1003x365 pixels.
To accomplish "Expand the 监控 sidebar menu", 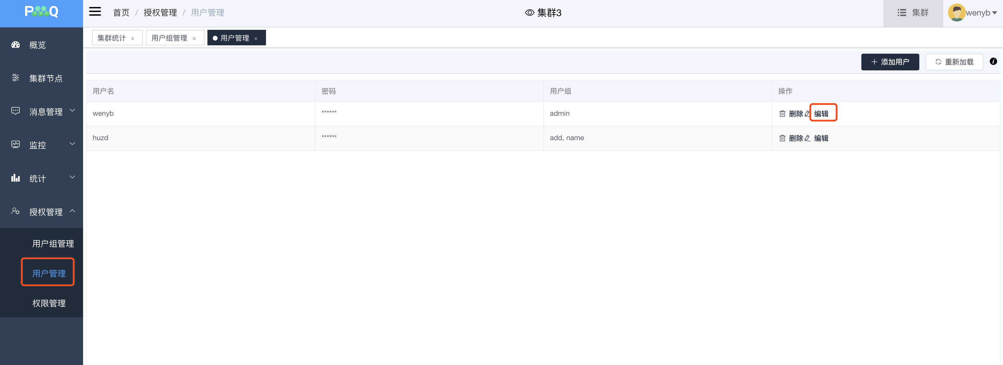I will click(x=37, y=145).
